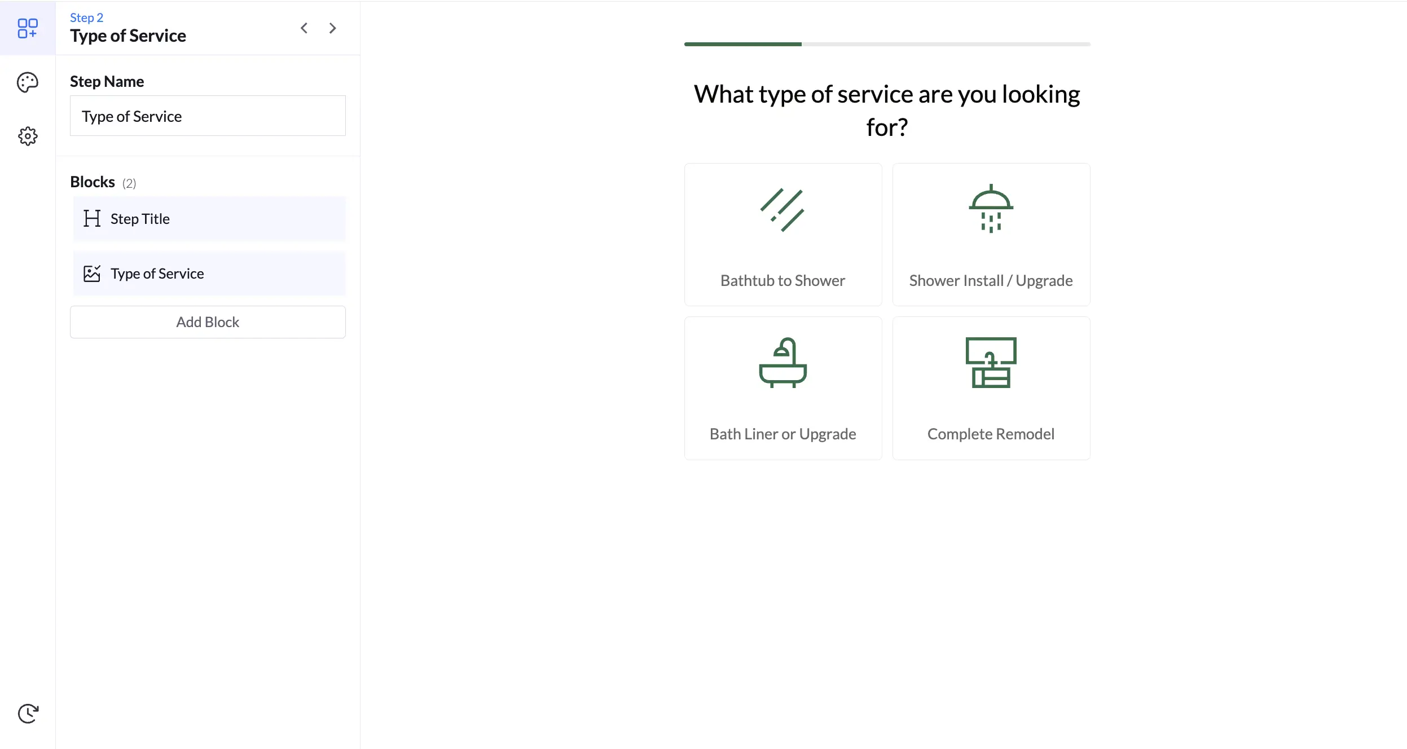Click the '(2)' block count
The image size is (1407, 749).
(129, 183)
